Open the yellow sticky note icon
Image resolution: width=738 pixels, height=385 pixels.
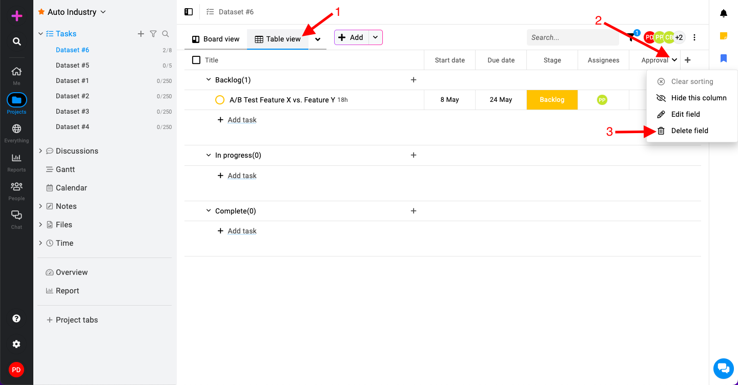pos(724,36)
